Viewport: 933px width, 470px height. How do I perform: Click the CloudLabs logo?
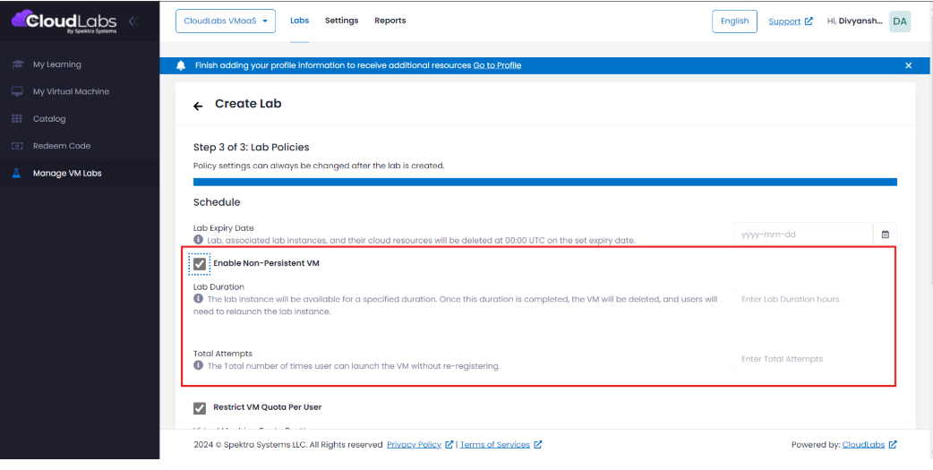point(64,21)
